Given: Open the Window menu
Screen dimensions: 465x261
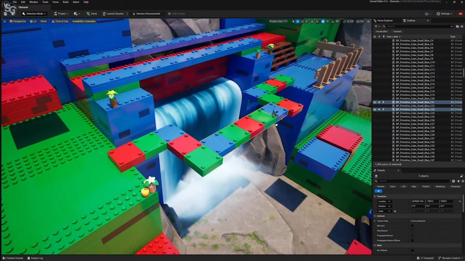Looking at the screenshot, I should pyautogui.click(x=33, y=2).
